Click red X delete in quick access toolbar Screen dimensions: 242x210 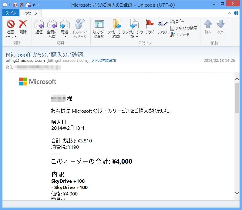pos(22,5)
